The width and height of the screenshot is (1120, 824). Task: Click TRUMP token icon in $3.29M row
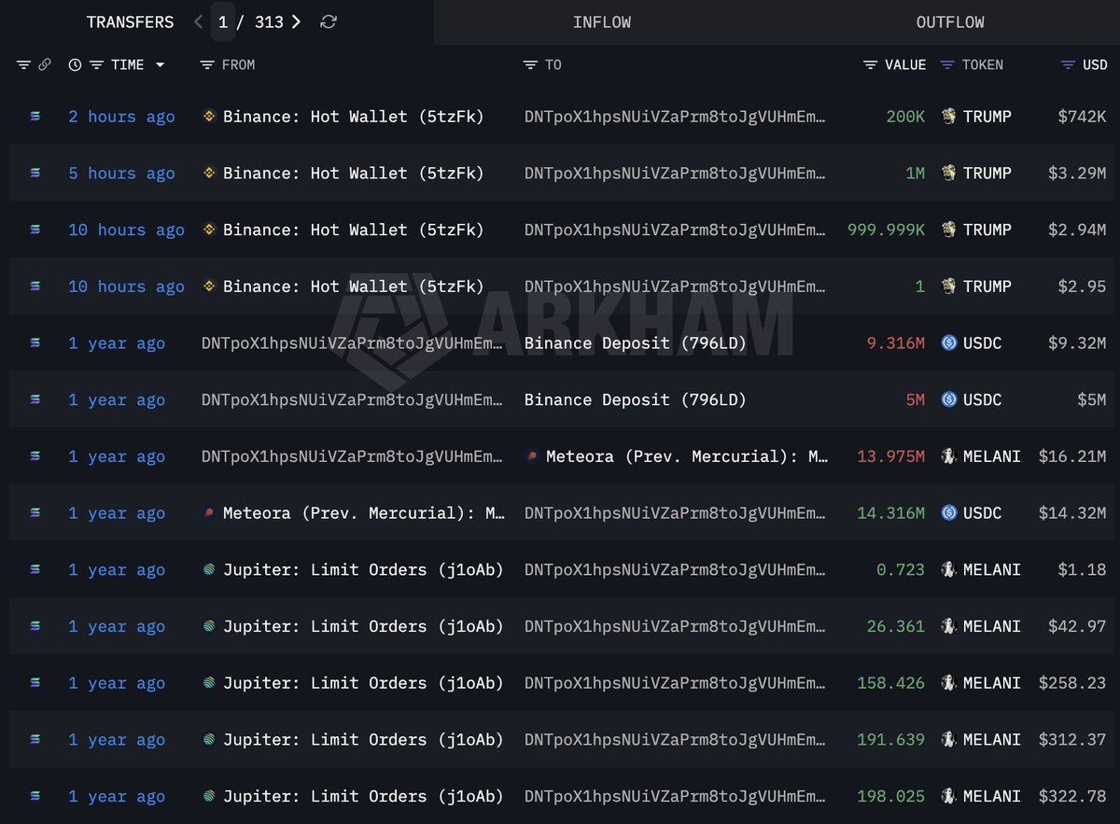(949, 173)
